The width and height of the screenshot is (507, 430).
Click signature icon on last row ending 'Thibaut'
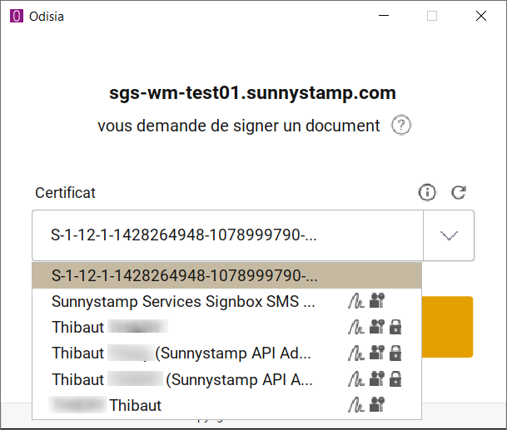355,406
